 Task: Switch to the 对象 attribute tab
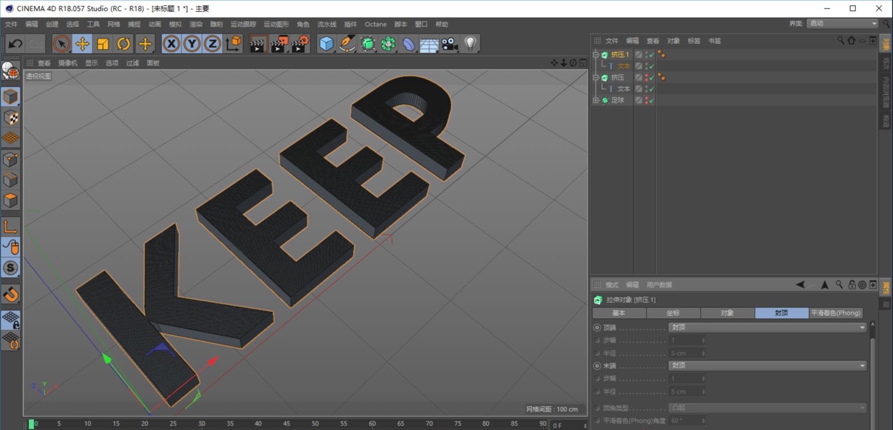click(728, 313)
